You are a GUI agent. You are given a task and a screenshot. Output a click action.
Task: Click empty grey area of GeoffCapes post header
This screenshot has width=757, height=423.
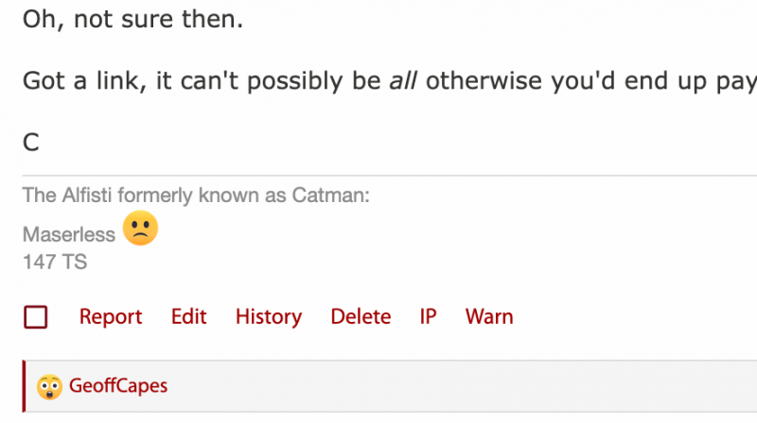tap(459, 386)
